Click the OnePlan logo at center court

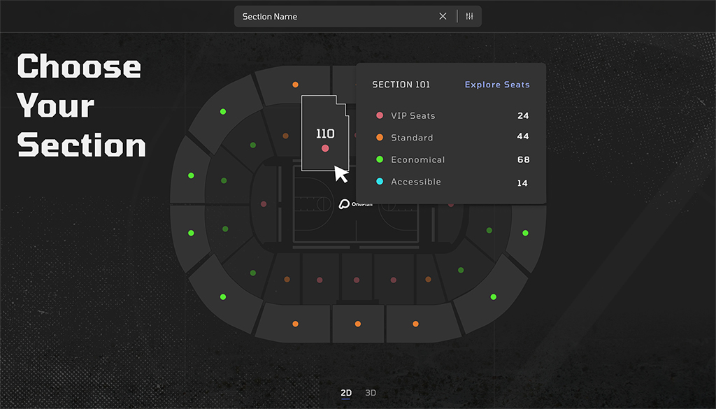tap(356, 204)
